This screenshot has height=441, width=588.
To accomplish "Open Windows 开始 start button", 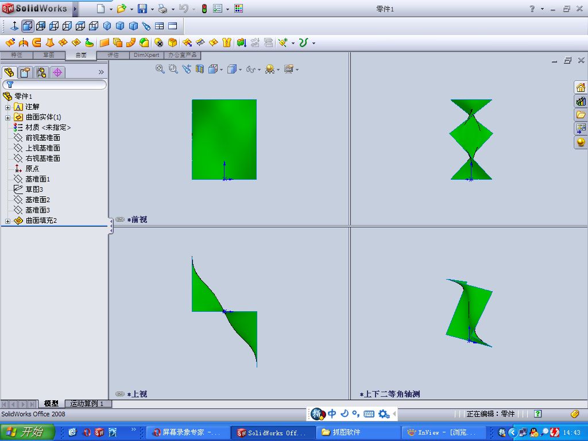I will pyautogui.click(x=26, y=432).
